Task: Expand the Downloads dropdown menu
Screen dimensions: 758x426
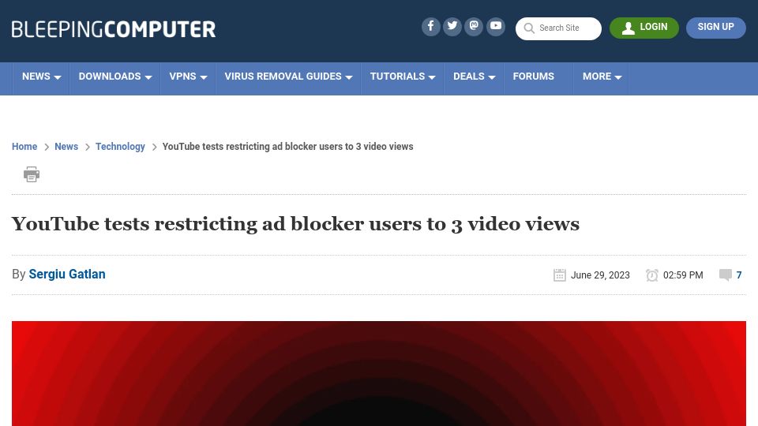Action: tap(115, 77)
